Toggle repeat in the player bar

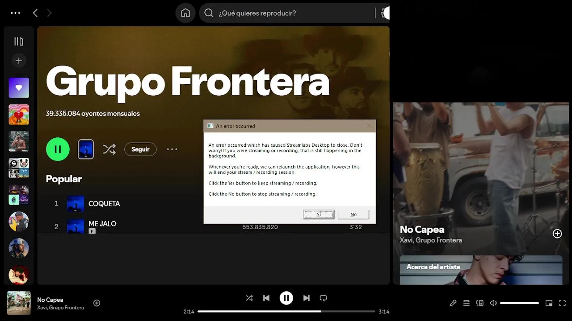tap(324, 298)
